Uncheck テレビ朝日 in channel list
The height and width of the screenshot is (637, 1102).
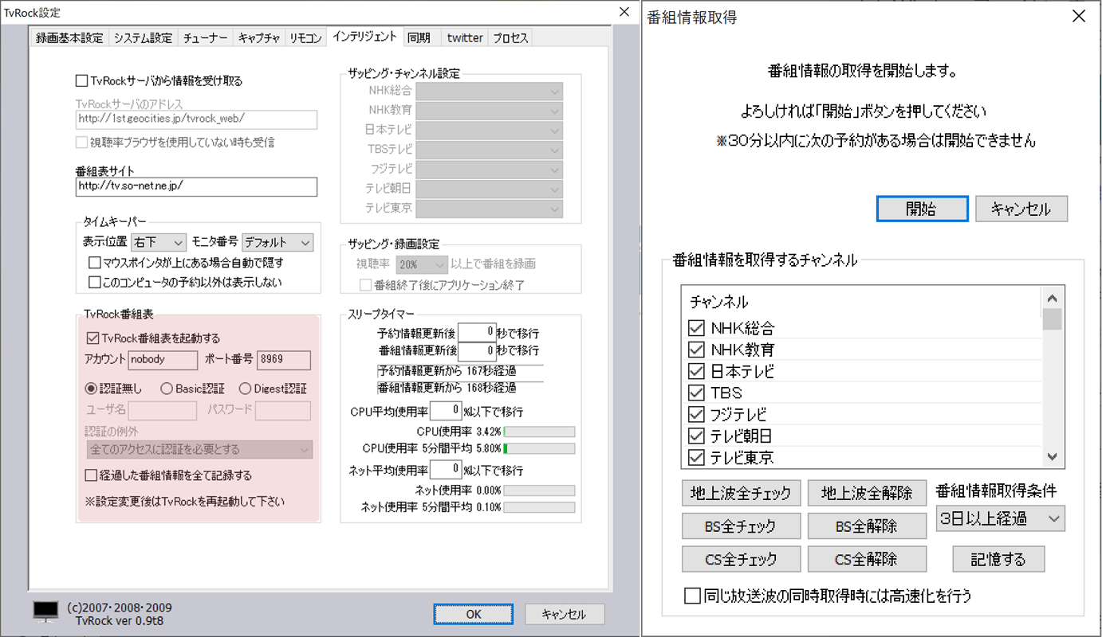[696, 436]
